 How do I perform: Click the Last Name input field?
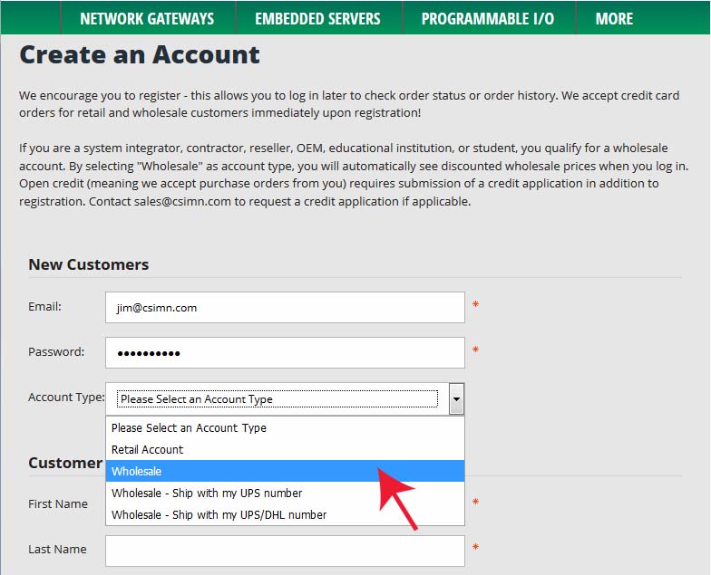coord(285,551)
